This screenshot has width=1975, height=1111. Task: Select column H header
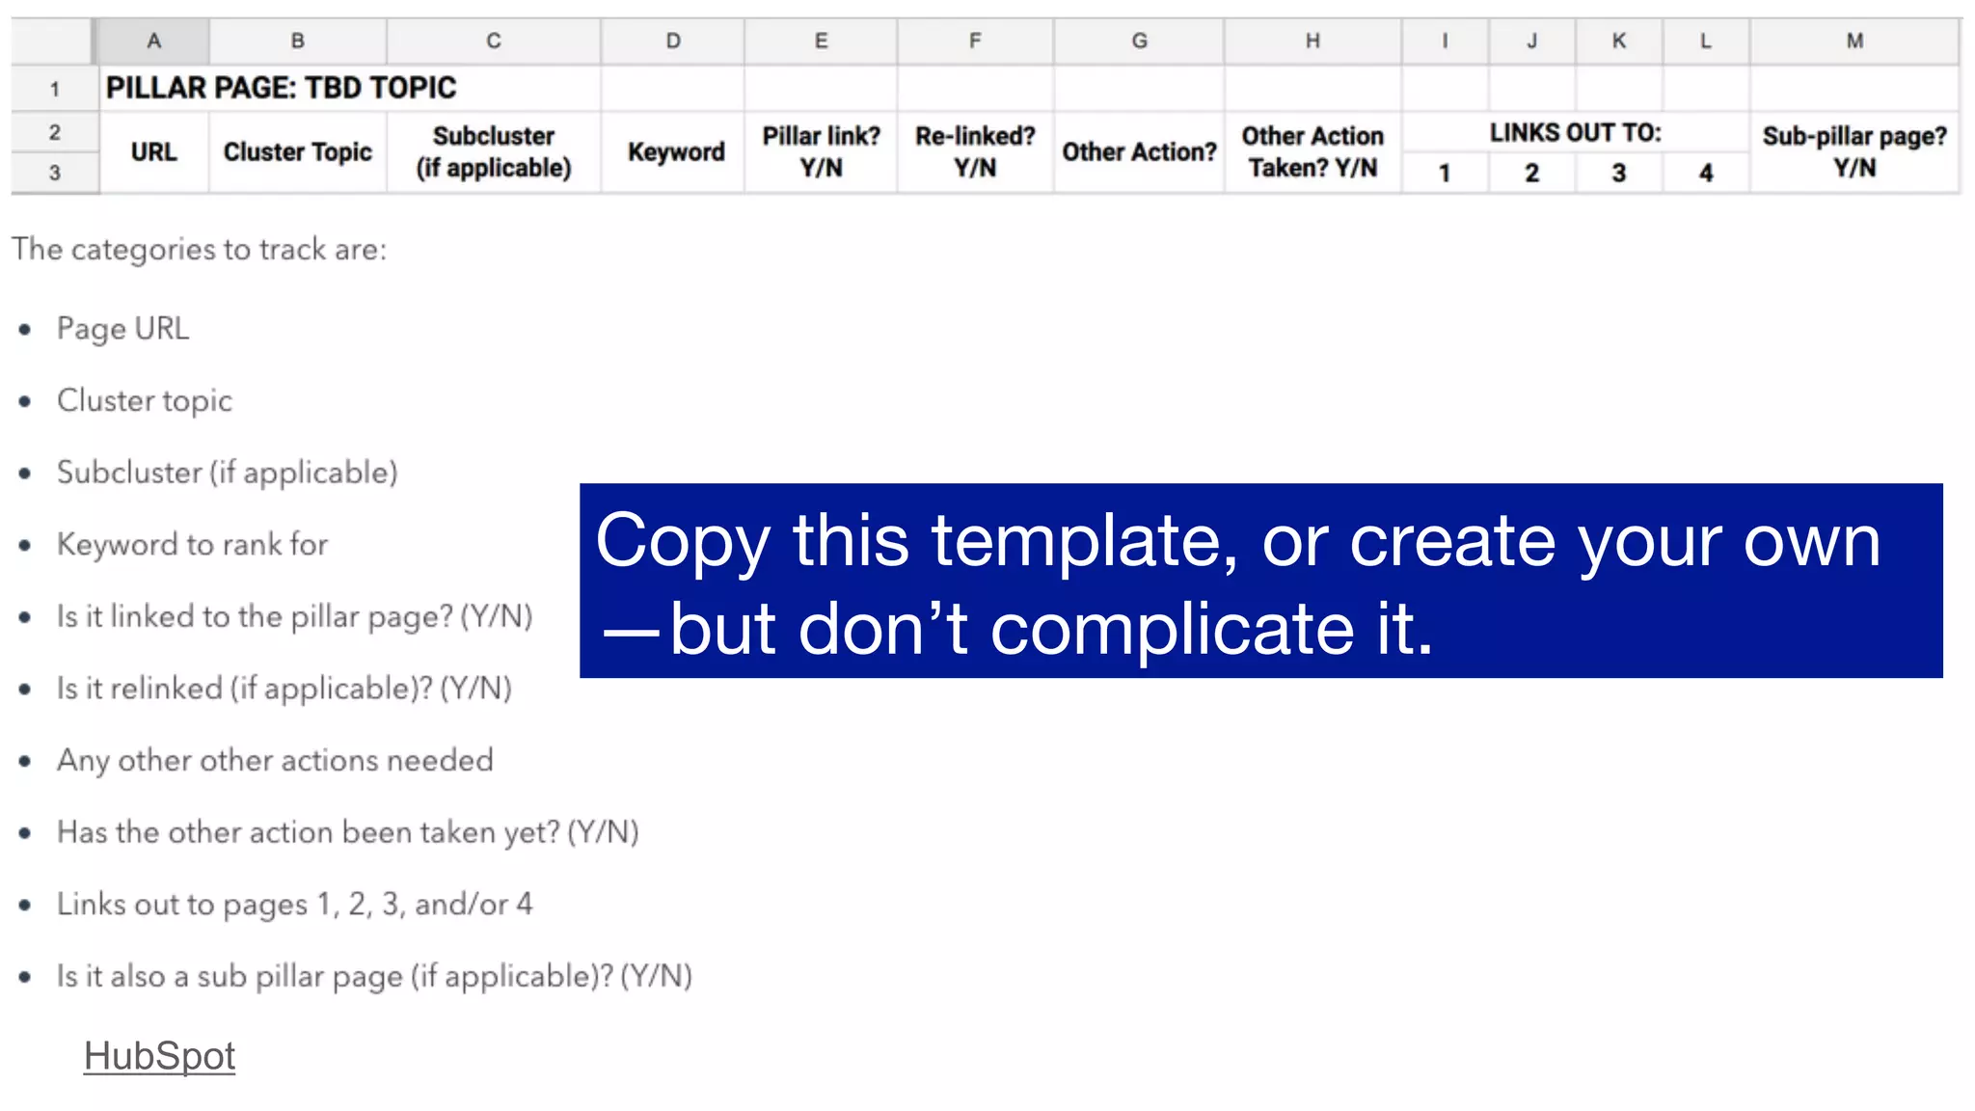tap(1312, 41)
